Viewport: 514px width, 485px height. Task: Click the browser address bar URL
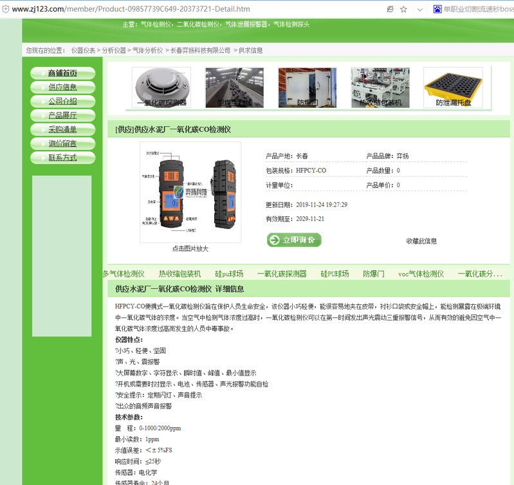(x=131, y=9)
